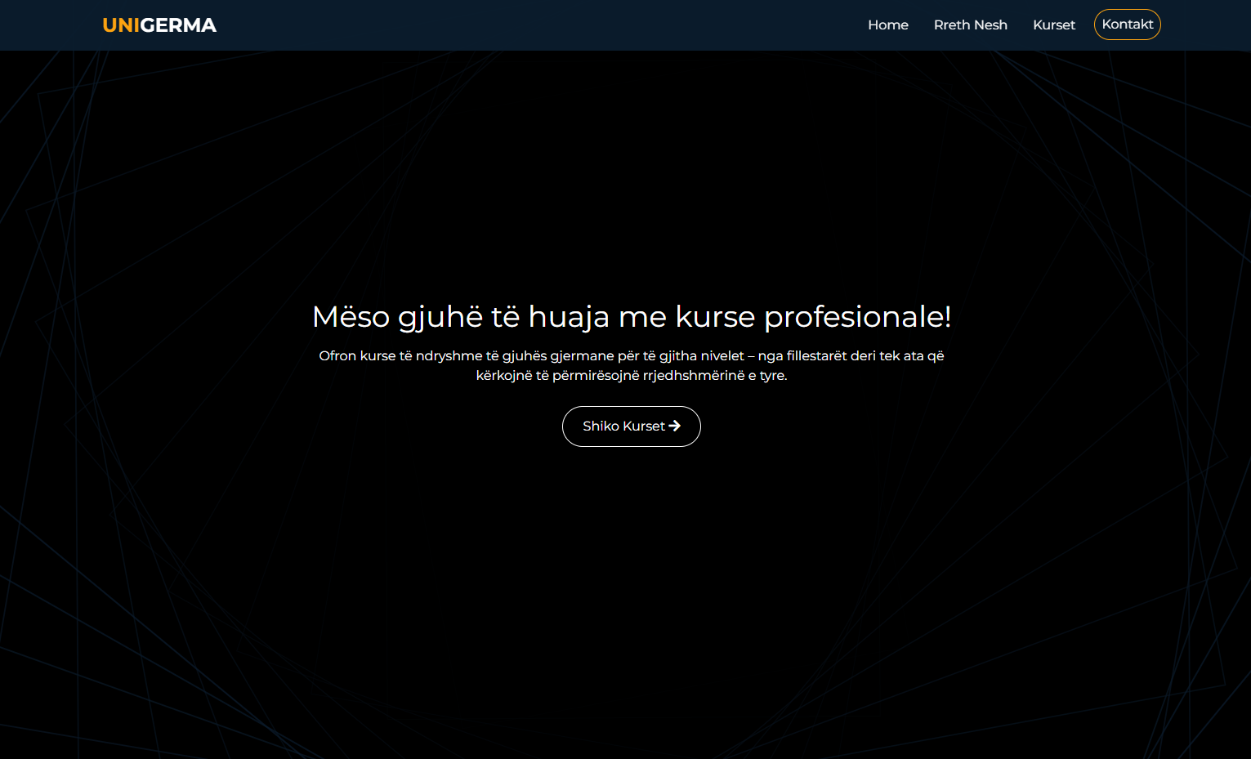
Task: Click the word 'kurse' in the headline
Action: [715, 317]
